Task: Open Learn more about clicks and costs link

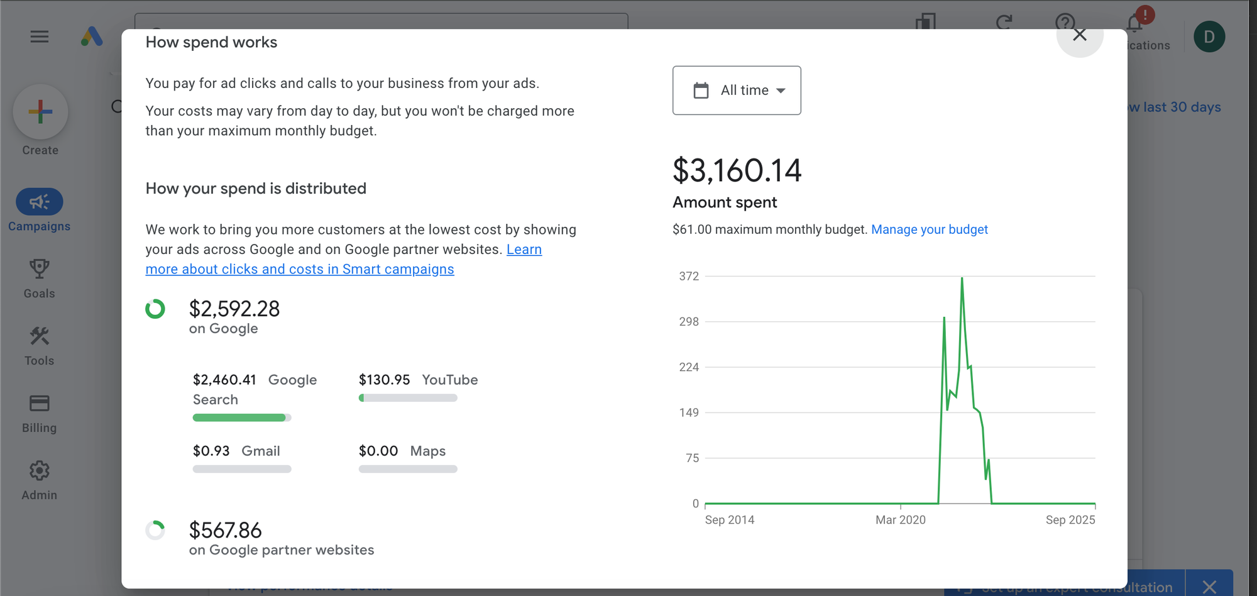Action: [x=344, y=259]
